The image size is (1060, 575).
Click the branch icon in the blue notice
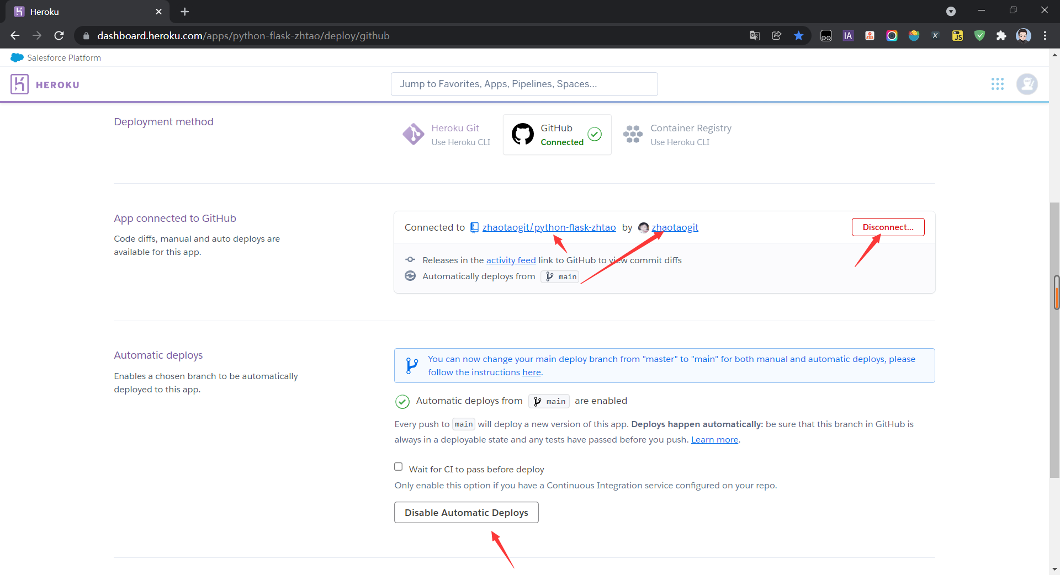[412, 366]
